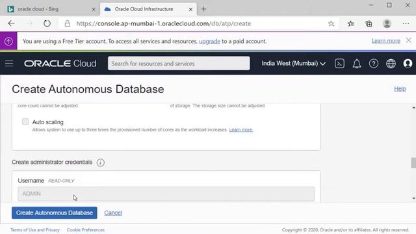
Task: Open the browser settings and more menu
Action: [406, 23]
